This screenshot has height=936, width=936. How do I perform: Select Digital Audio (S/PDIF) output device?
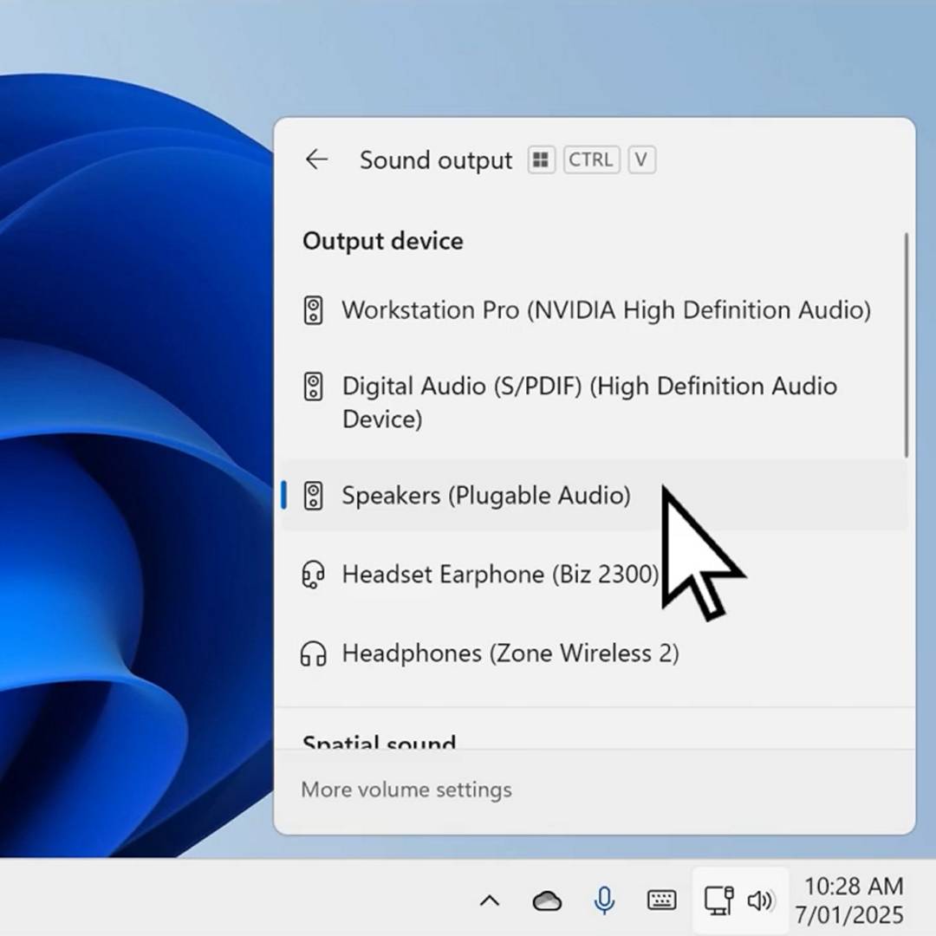(x=594, y=402)
